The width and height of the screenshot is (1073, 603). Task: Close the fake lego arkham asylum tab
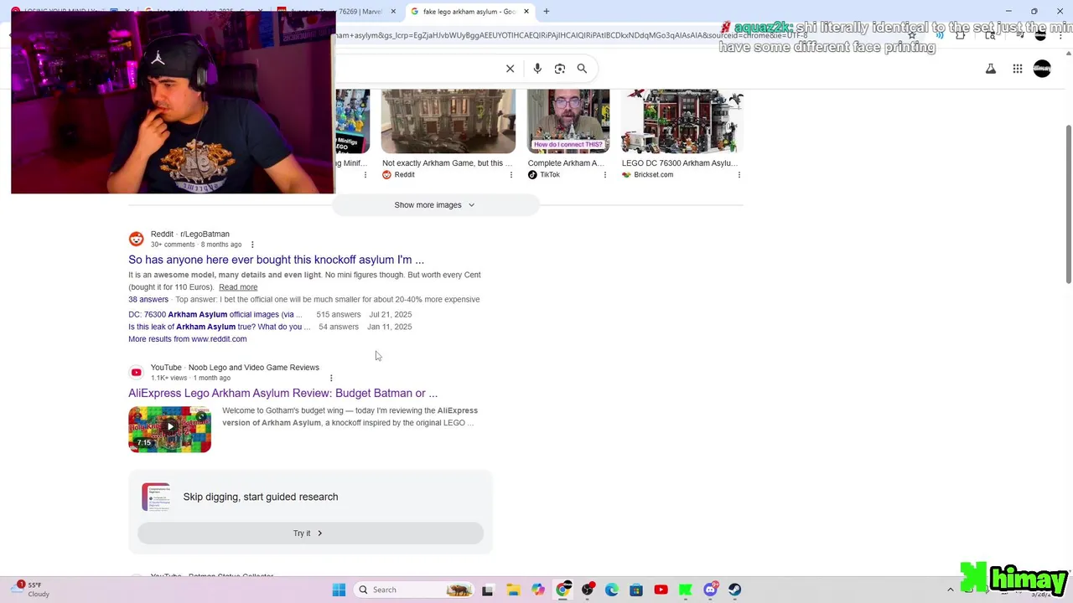[526, 12]
